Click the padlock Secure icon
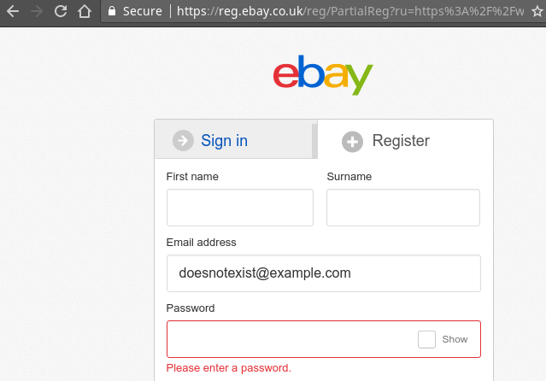This screenshot has width=546, height=381. coord(112,11)
